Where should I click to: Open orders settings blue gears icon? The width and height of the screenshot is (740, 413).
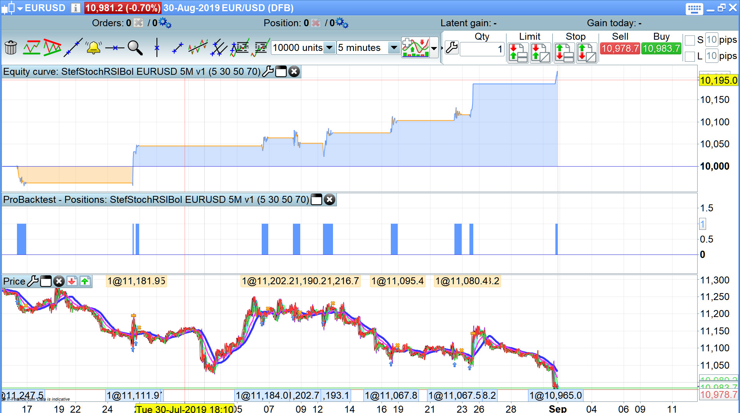(x=165, y=23)
